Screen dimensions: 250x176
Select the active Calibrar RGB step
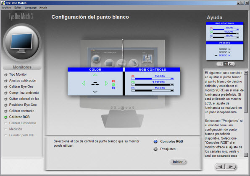coord(19,117)
